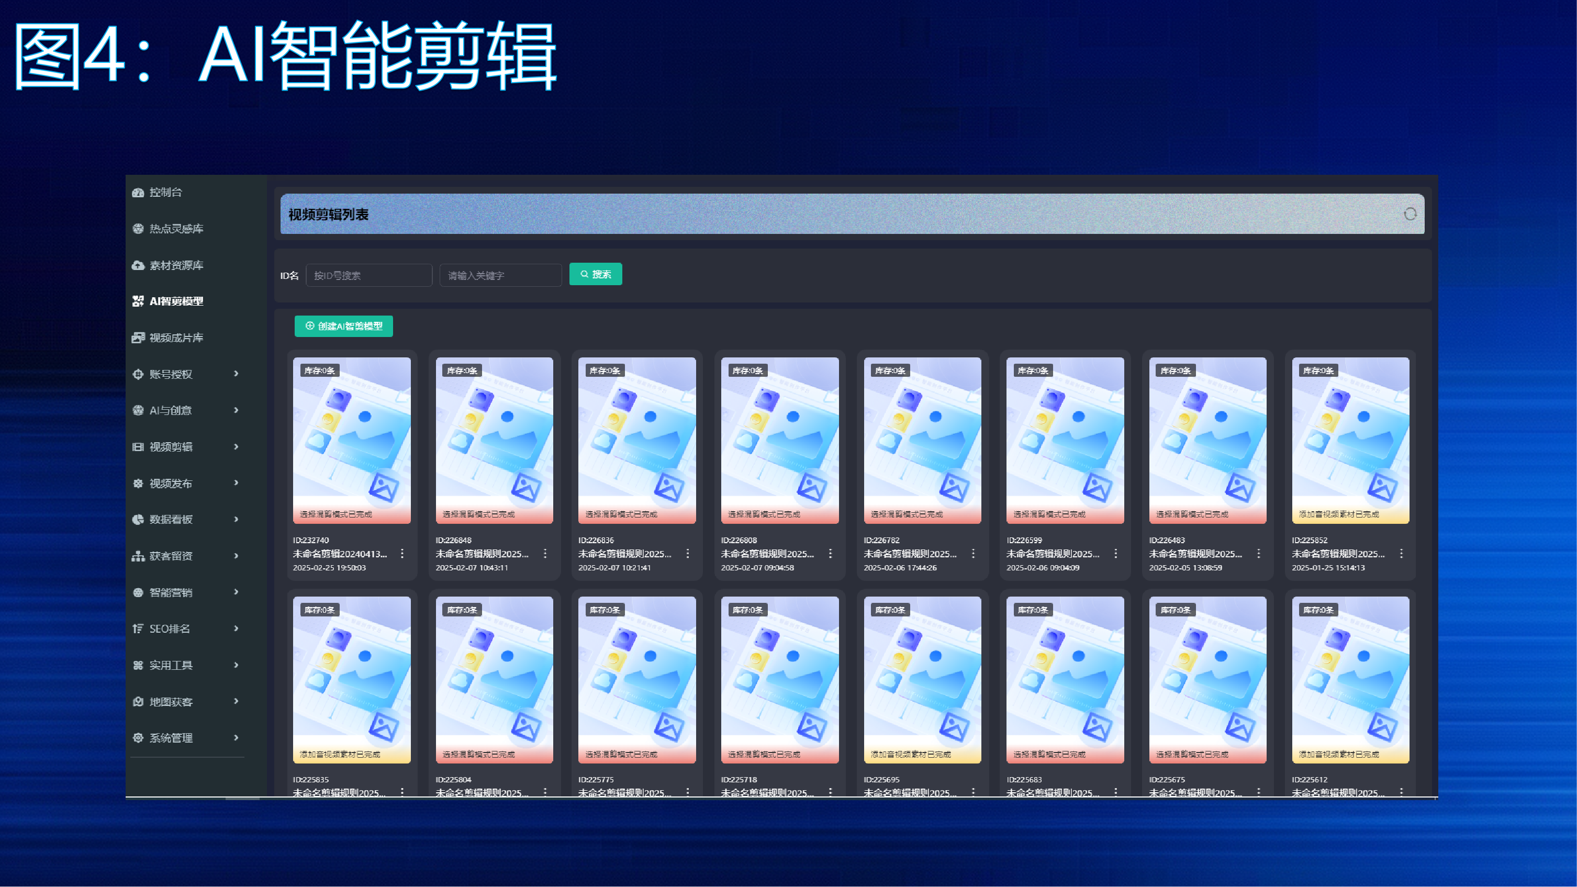Viewport: 1577px width, 887px height.
Task: Click the 地图获客 submenu chevron
Action: point(236,701)
